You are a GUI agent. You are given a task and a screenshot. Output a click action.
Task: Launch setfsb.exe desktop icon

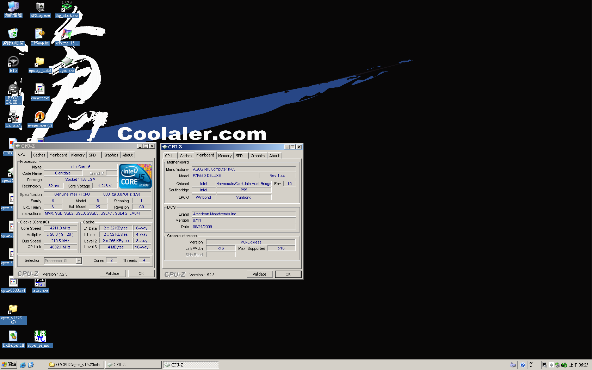(40, 286)
